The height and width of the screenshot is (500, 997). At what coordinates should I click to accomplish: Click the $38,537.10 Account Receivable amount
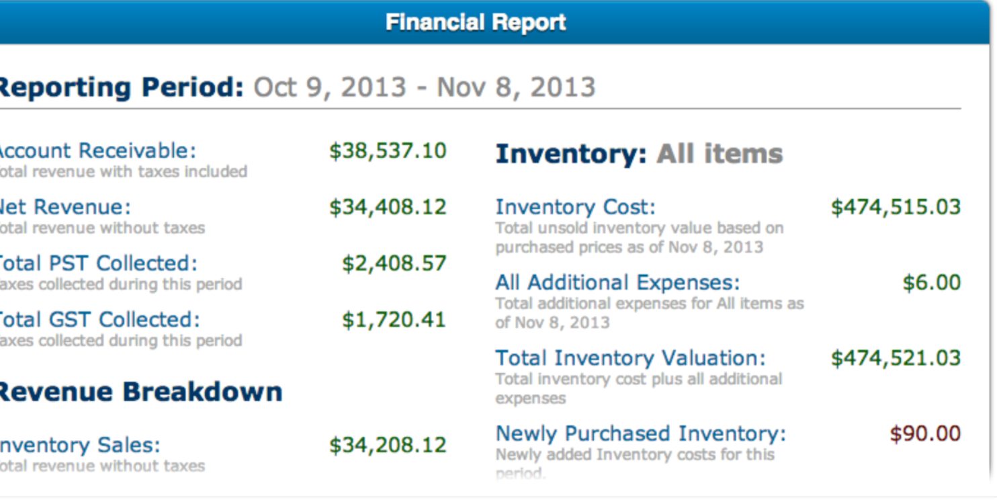tap(388, 151)
